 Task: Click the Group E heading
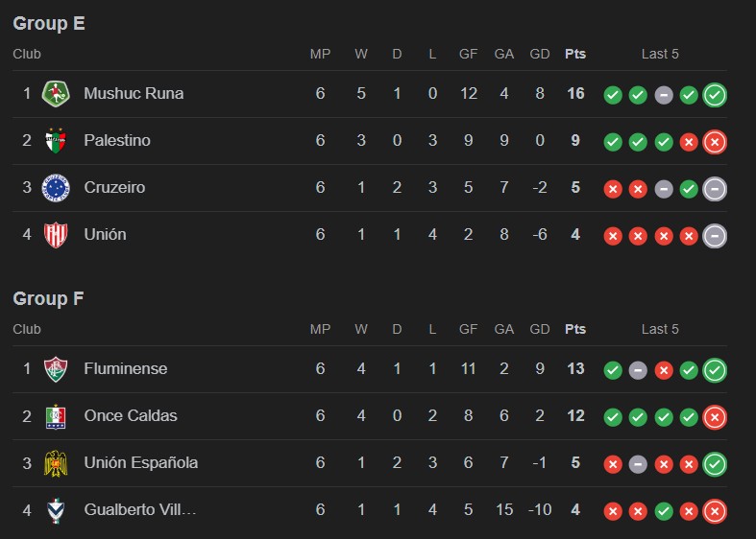tap(49, 24)
